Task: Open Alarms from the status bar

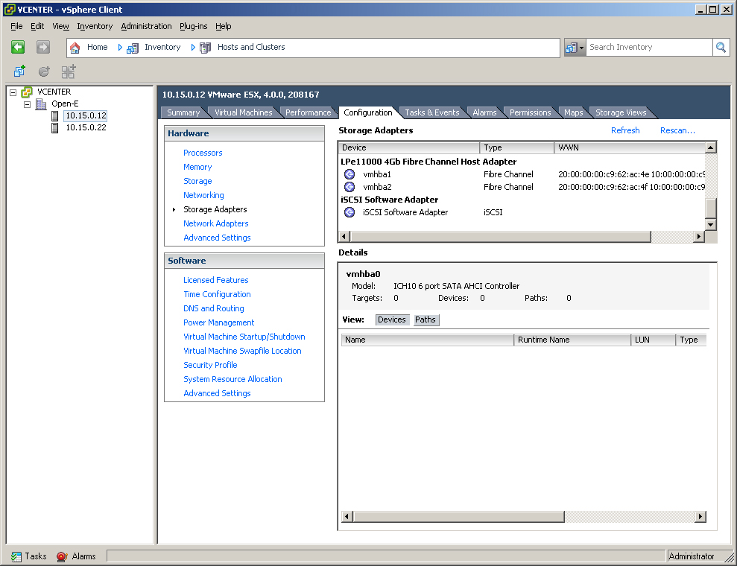Action: (76, 556)
